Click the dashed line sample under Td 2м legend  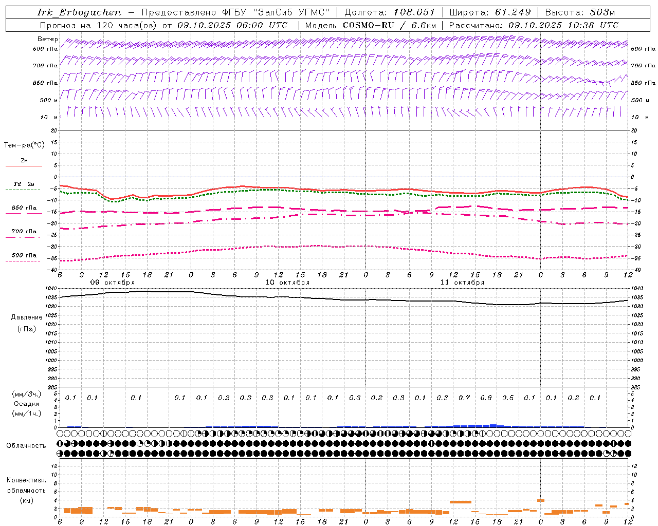pyautogui.click(x=23, y=190)
